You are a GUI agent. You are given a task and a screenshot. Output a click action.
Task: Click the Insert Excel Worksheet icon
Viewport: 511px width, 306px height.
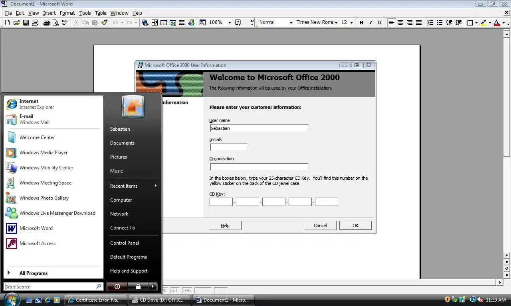tap(173, 23)
